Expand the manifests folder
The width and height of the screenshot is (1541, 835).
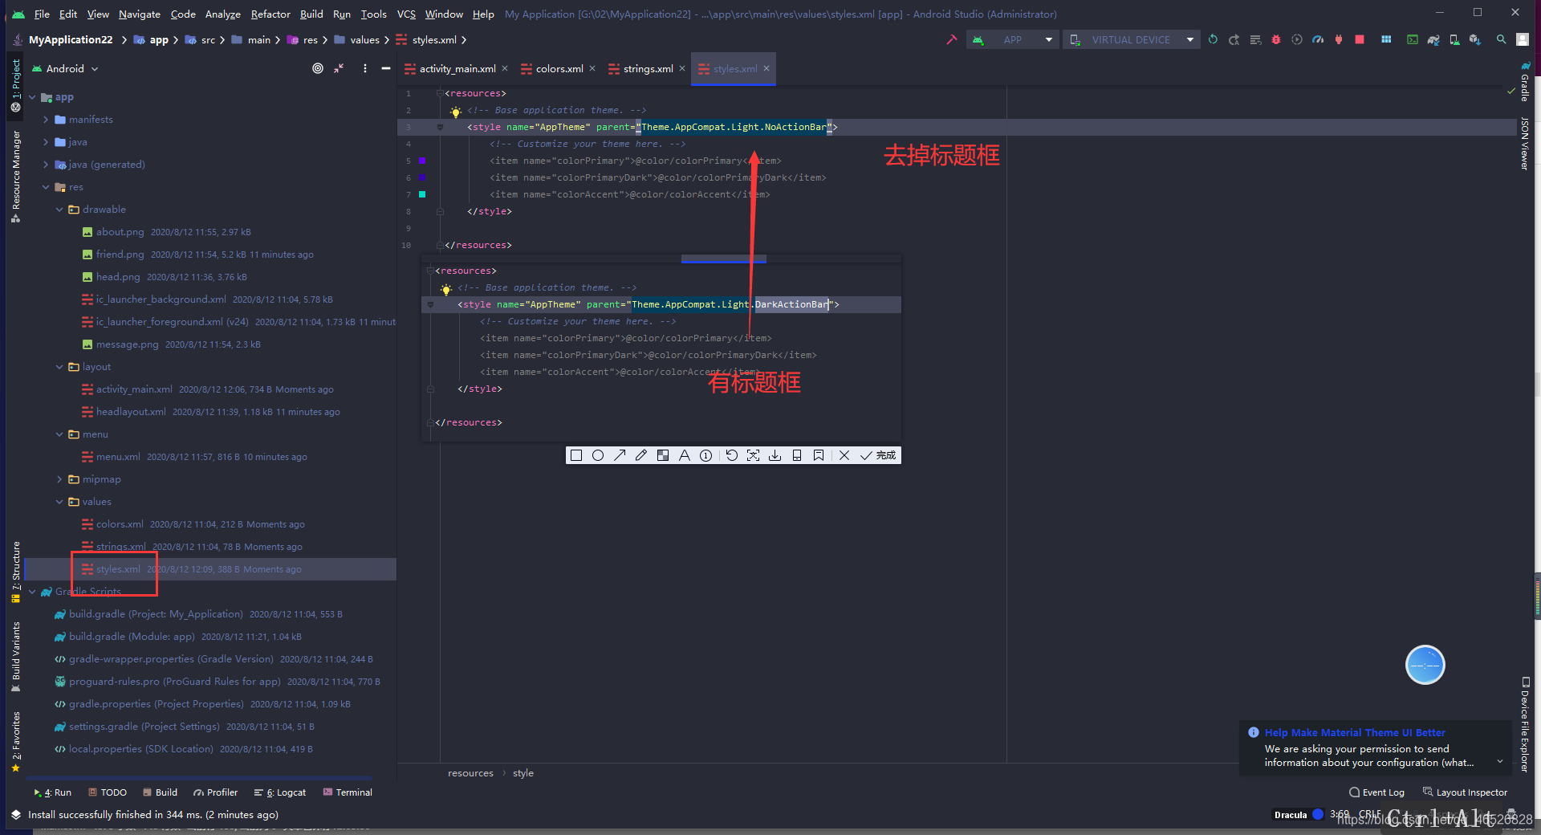pyautogui.click(x=46, y=120)
